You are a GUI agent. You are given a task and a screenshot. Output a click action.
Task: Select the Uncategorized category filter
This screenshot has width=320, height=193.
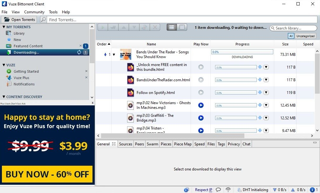click(x=305, y=36)
